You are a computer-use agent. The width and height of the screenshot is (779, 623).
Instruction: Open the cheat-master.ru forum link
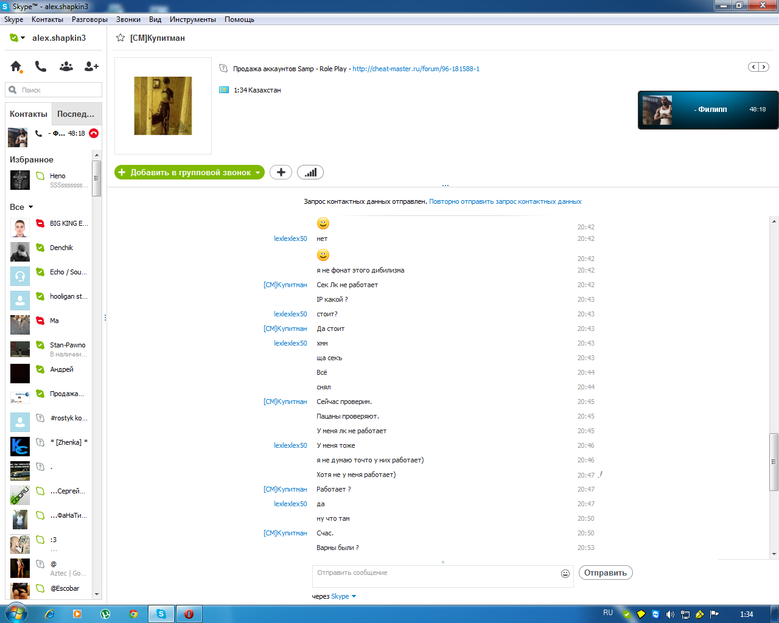pos(416,69)
